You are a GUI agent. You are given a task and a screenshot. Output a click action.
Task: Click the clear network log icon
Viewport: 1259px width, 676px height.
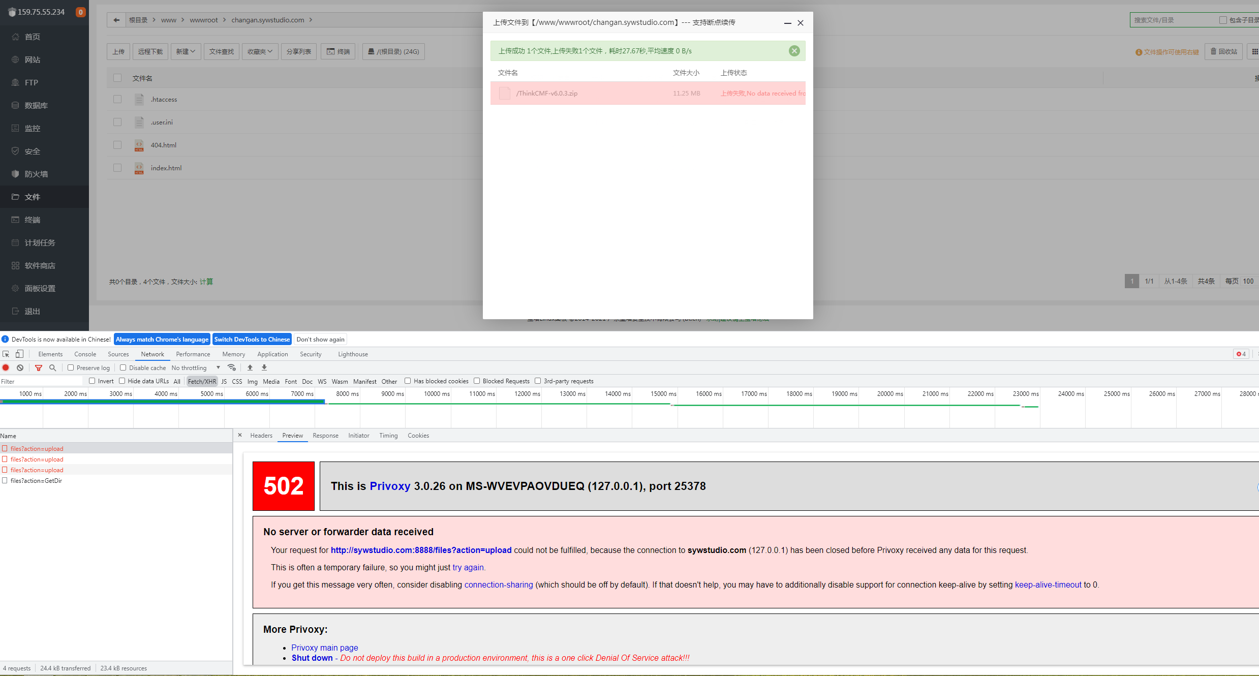click(x=20, y=367)
